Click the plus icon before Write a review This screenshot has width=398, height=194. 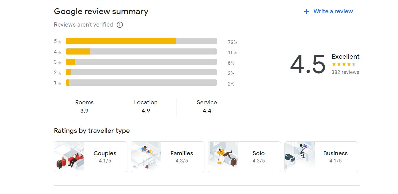[306, 12]
